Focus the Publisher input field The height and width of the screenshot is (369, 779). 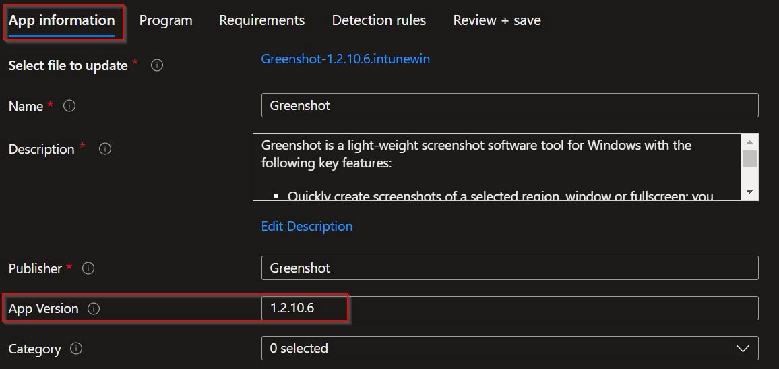click(509, 268)
